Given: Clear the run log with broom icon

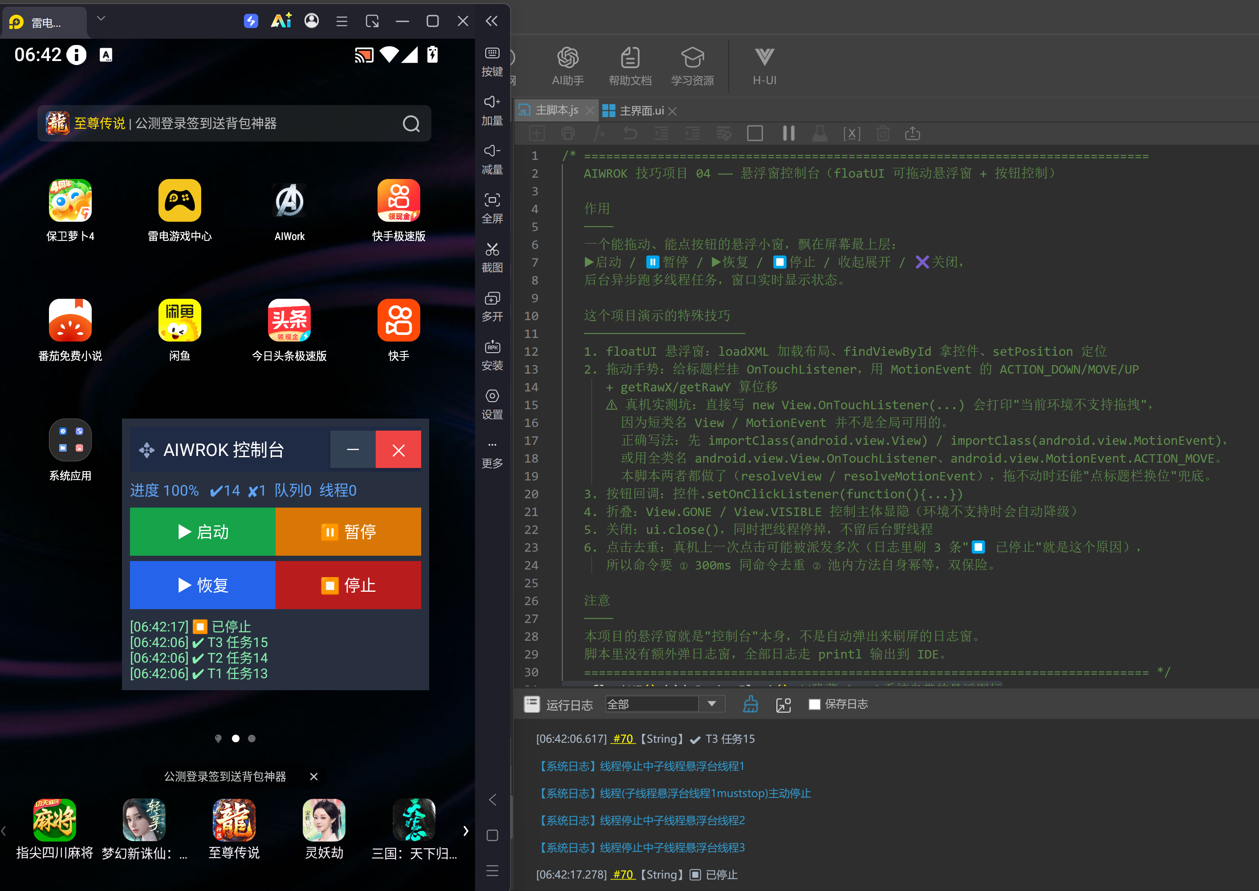Looking at the screenshot, I should tap(751, 704).
